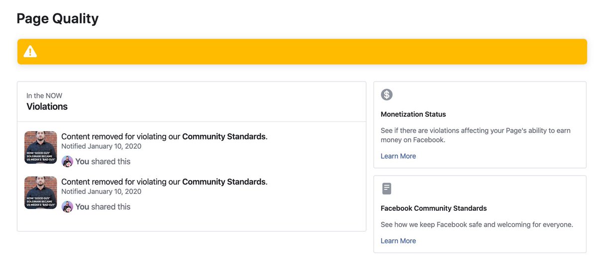Viewport: 597px width, 267px height.
Task: Click the dollar sign Monetization icon
Action: pos(387,94)
